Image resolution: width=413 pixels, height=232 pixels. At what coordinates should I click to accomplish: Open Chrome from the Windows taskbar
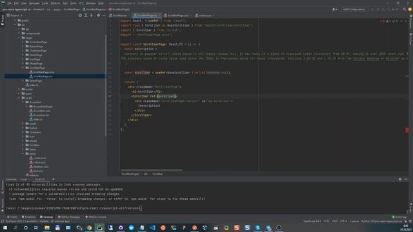[x=89, y=227]
